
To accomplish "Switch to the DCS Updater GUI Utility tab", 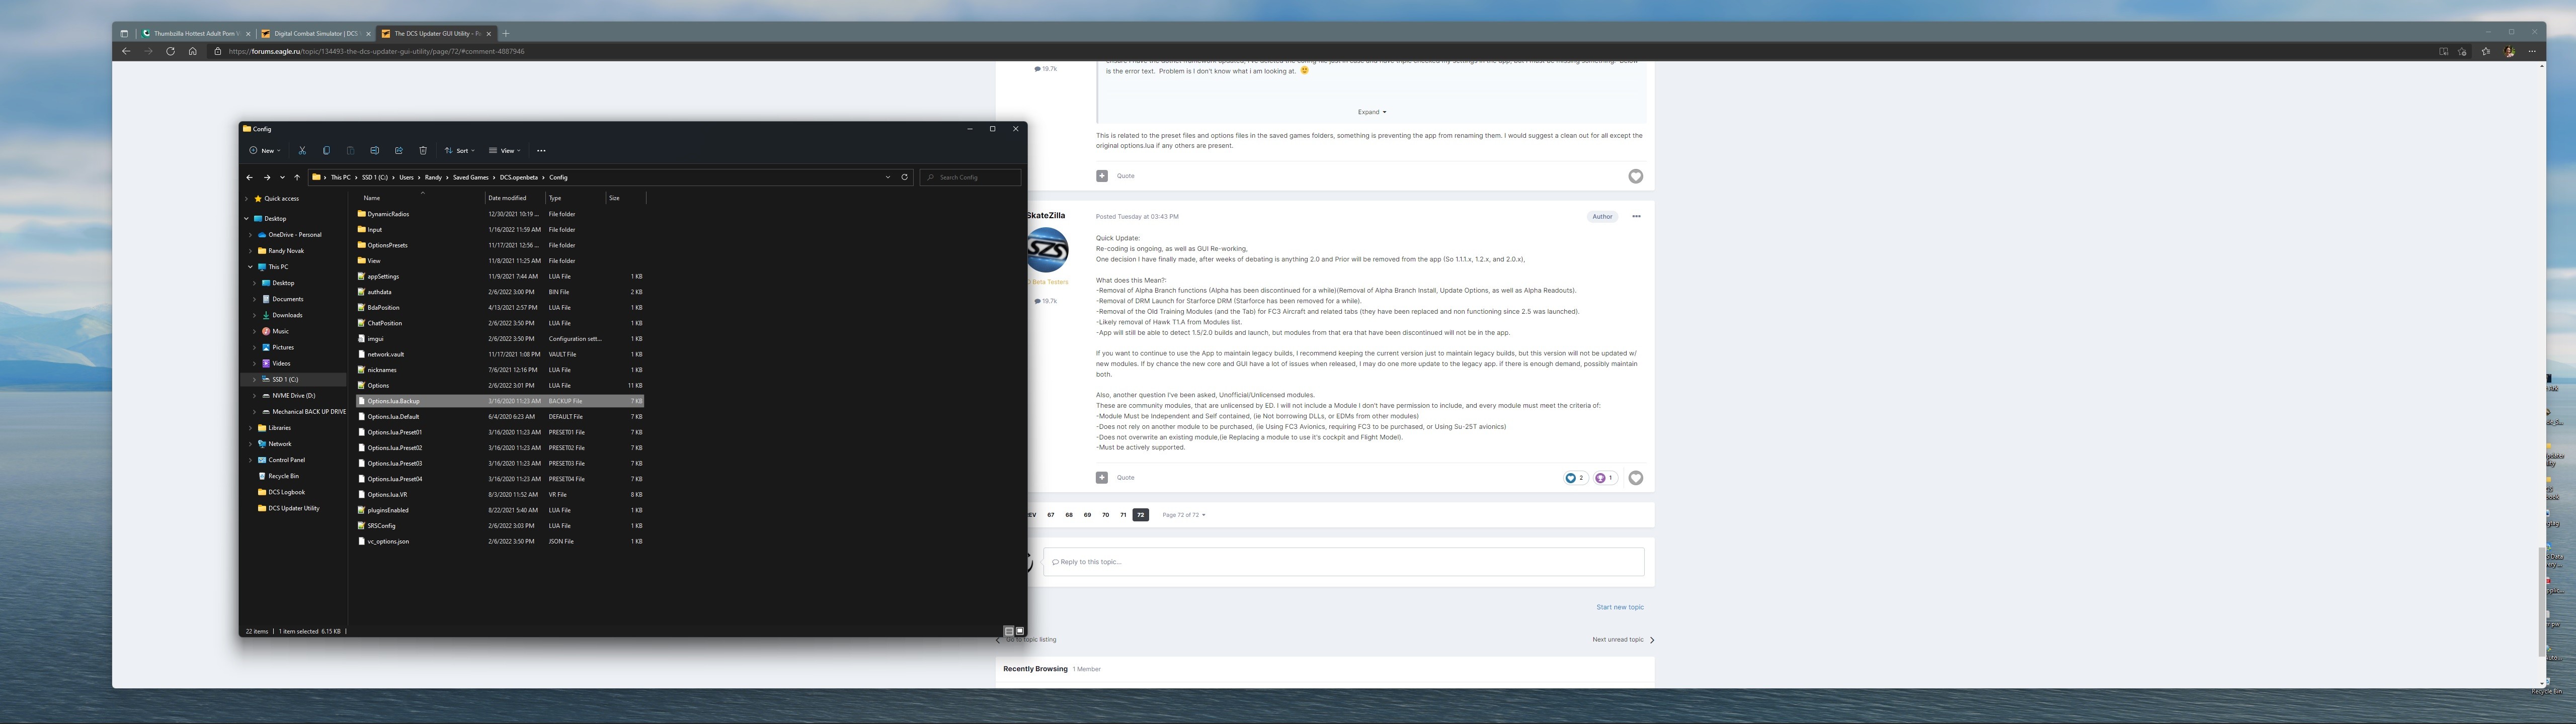I will (x=436, y=33).
